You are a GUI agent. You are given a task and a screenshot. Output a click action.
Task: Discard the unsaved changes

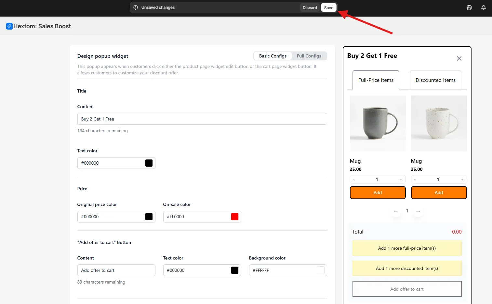(x=310, y=7)
